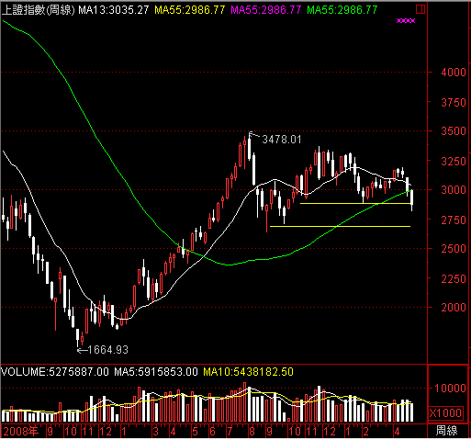Click the yellow MA55:2986.77 label
Screen dimensions: 471x440
point(190,10)
